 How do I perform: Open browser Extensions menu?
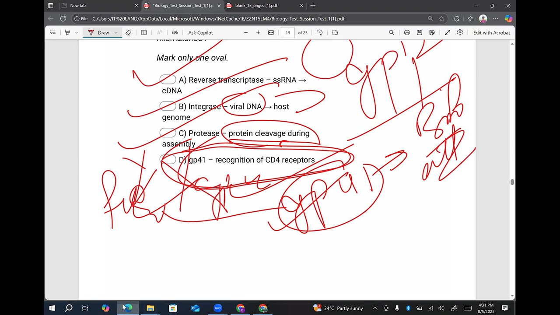point(457,19)
